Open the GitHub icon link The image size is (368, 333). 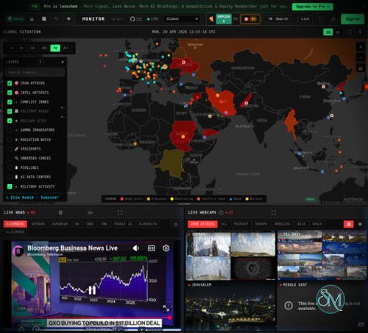(132, 19)
